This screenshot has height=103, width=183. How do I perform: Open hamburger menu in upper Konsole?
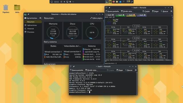pyautogui.click(x=171, y=11)
